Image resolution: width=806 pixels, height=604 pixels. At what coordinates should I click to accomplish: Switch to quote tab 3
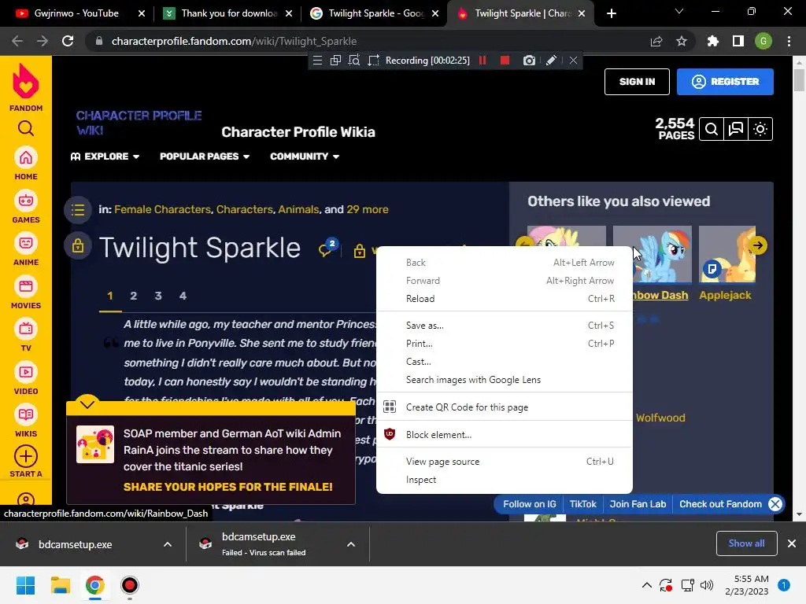pos(158,296)
